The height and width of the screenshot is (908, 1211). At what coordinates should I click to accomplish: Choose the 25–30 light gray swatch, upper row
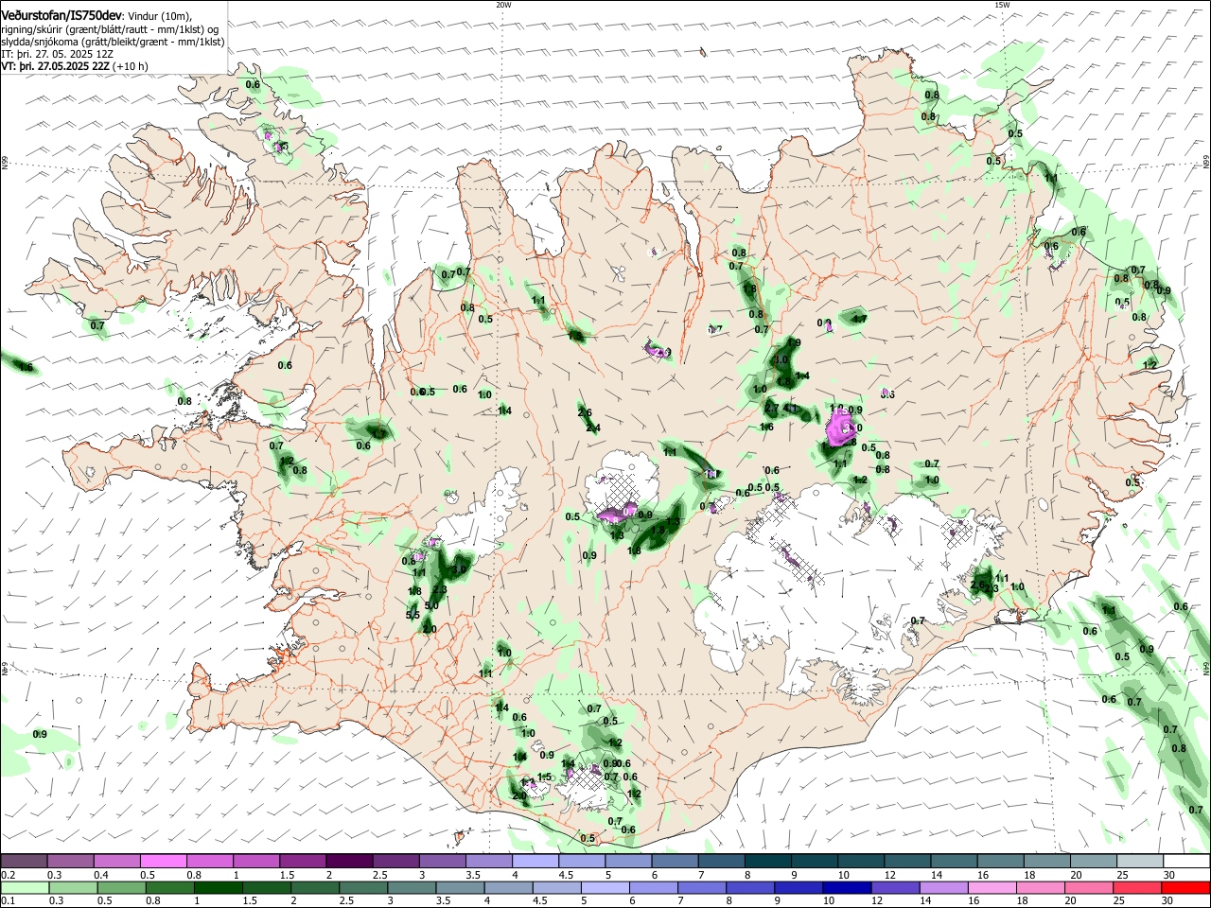click(1138, 861)
